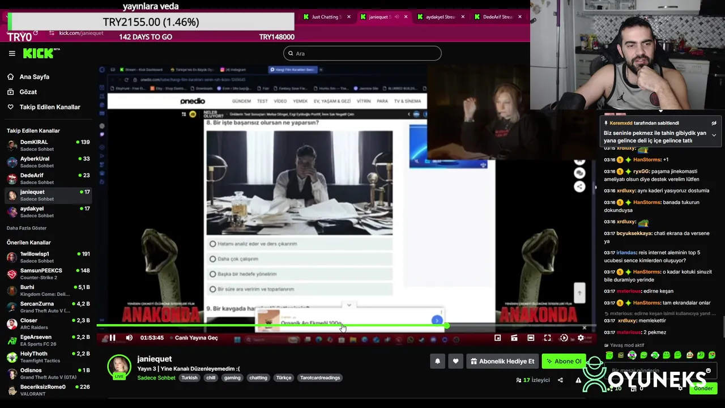The width and height of the screenshot is (725, 408).
Task: Open Closer recommended channel
Action: click(48, 324)
